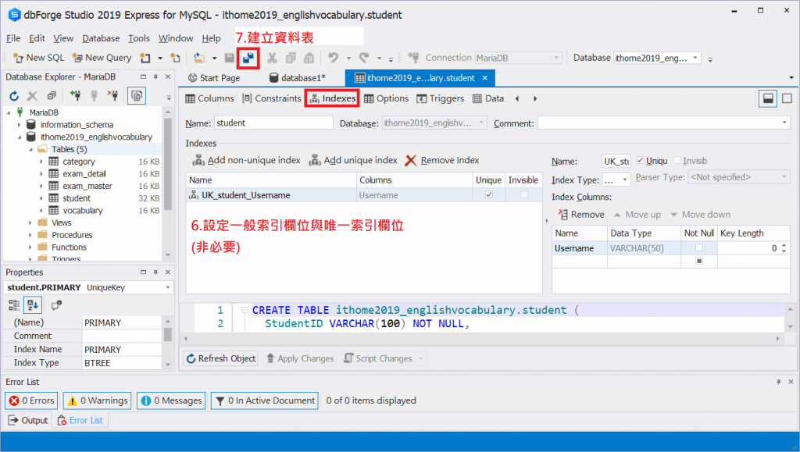
Task: Click the New Document icon after New Query
Action: click(145, 58)
